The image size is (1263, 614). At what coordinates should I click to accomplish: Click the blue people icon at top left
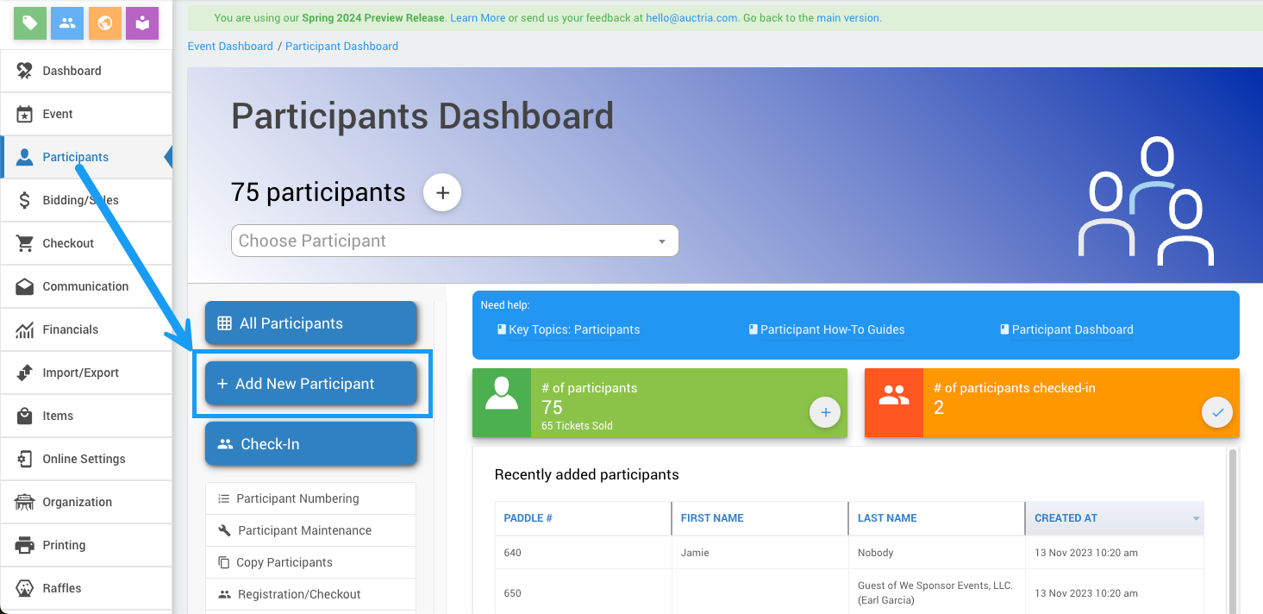coord(67,23)
